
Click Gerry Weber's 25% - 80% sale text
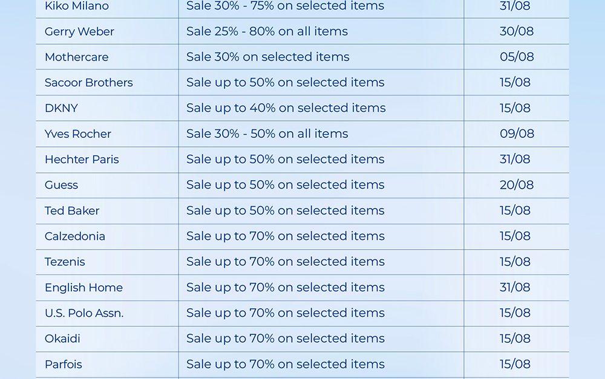click(267, 31)
